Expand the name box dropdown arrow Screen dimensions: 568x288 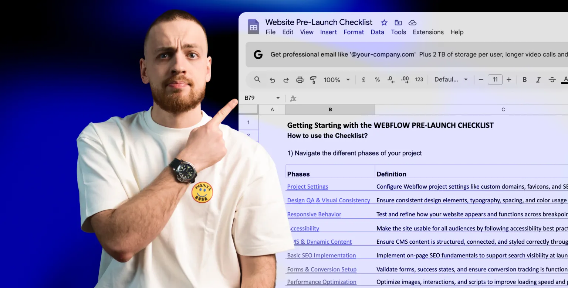pos(278,98)
